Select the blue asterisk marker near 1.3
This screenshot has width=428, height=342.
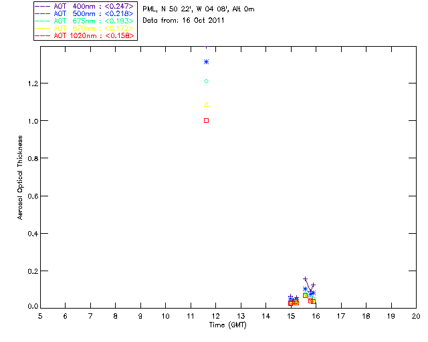tap(207, 62)
